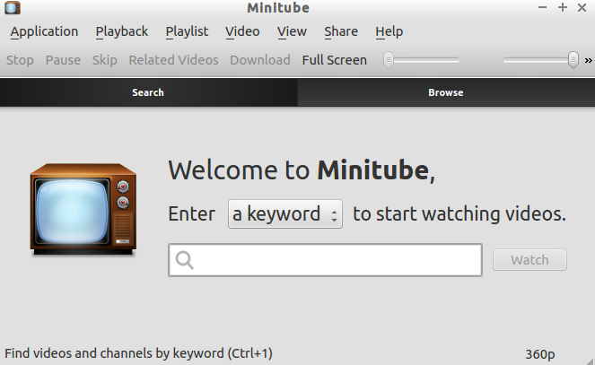This screenshot has width=595, height=365.
Task: Expand the toolbar overflow chevron
Action: tap(588, 60)
